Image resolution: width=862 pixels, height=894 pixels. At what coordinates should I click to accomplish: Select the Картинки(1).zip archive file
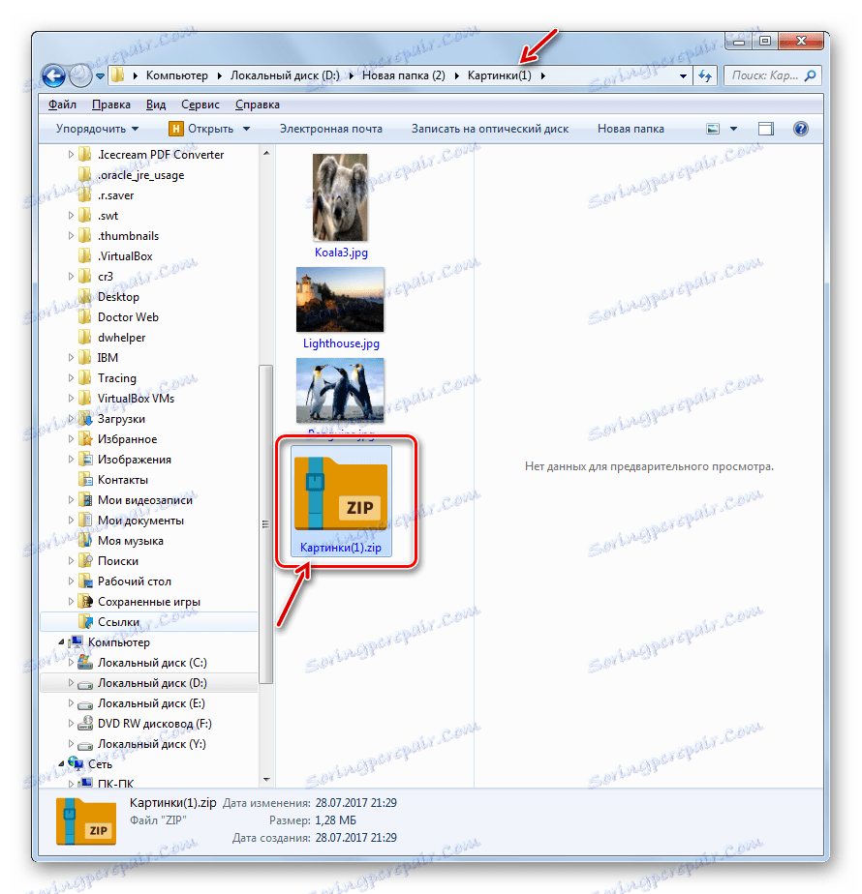point(341,501)
